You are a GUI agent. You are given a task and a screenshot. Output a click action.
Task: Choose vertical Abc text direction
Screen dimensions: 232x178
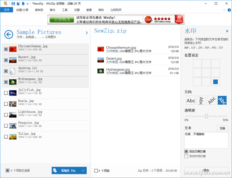pos(201,100)
